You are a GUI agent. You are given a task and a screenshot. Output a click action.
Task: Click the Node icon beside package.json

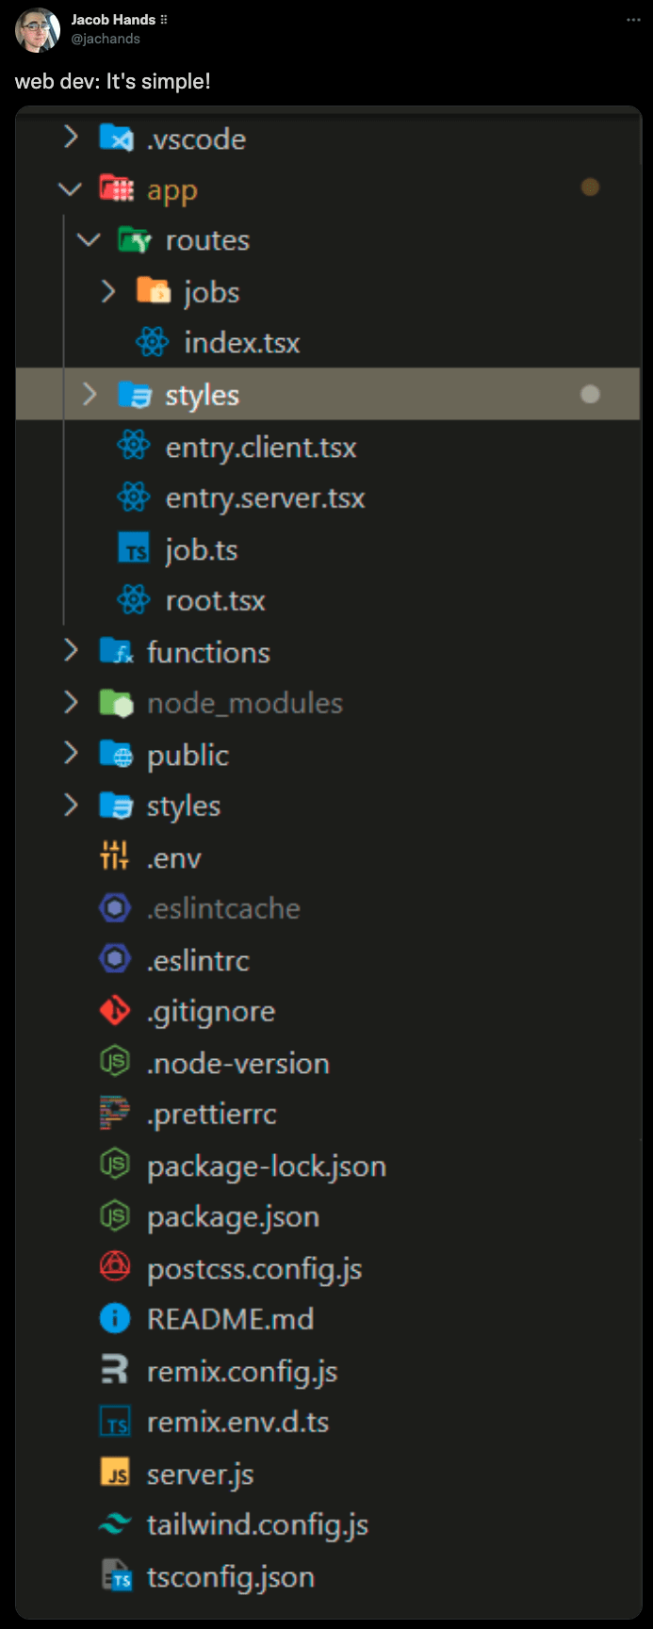[x=115, y=1215]
